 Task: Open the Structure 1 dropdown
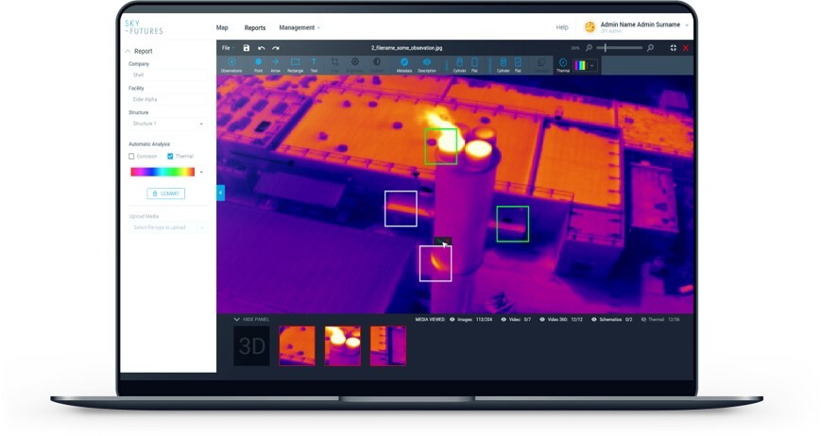[167, 124]
